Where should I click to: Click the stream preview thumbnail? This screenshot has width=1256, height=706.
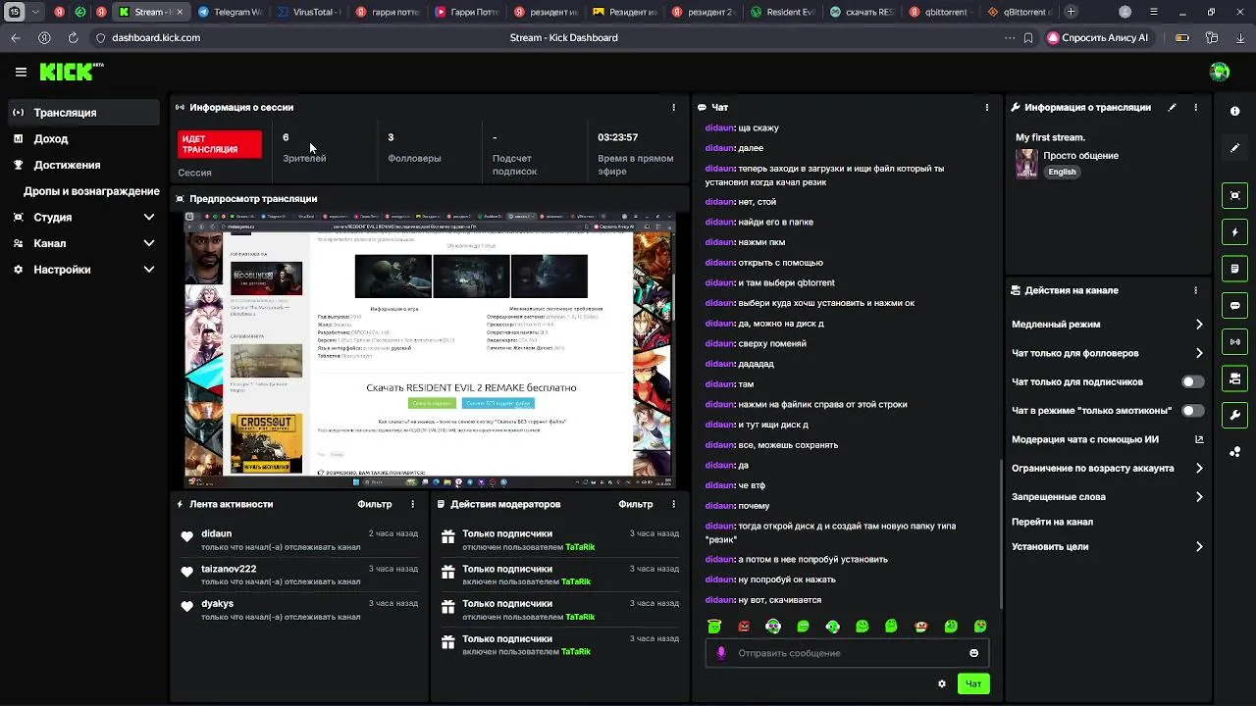(430, 349)
